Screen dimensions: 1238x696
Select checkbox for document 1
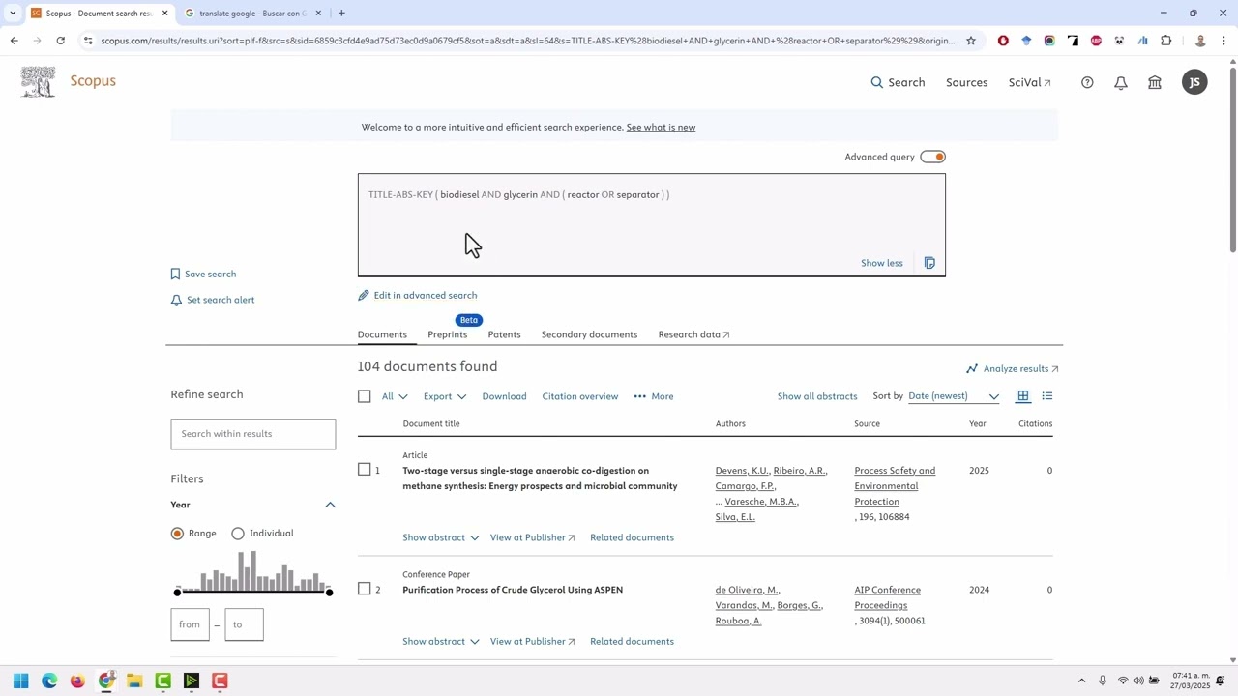[364, 470]
